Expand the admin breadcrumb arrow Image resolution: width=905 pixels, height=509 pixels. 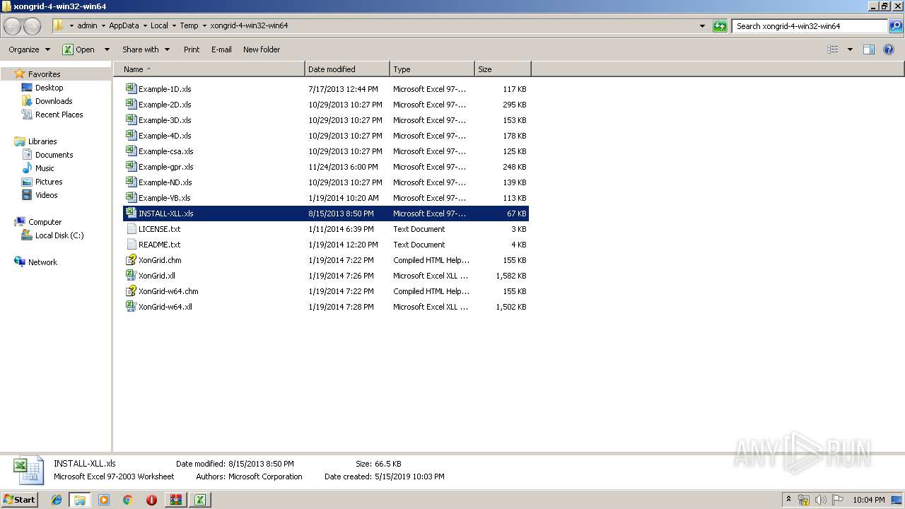(103, 26)
